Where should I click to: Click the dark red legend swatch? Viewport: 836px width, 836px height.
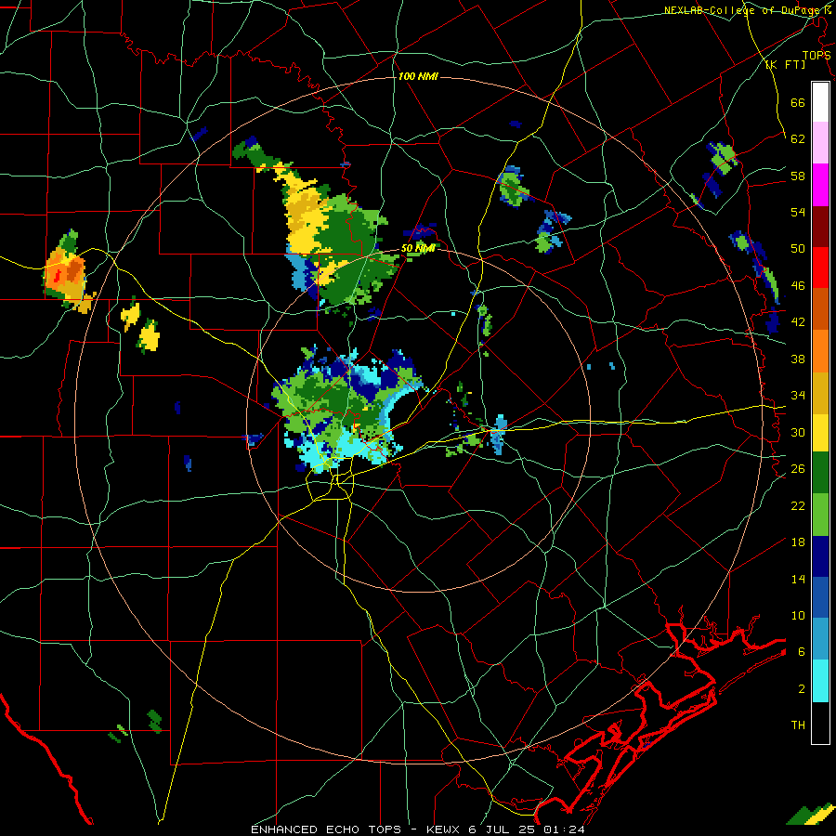click(x=820, y=226)
